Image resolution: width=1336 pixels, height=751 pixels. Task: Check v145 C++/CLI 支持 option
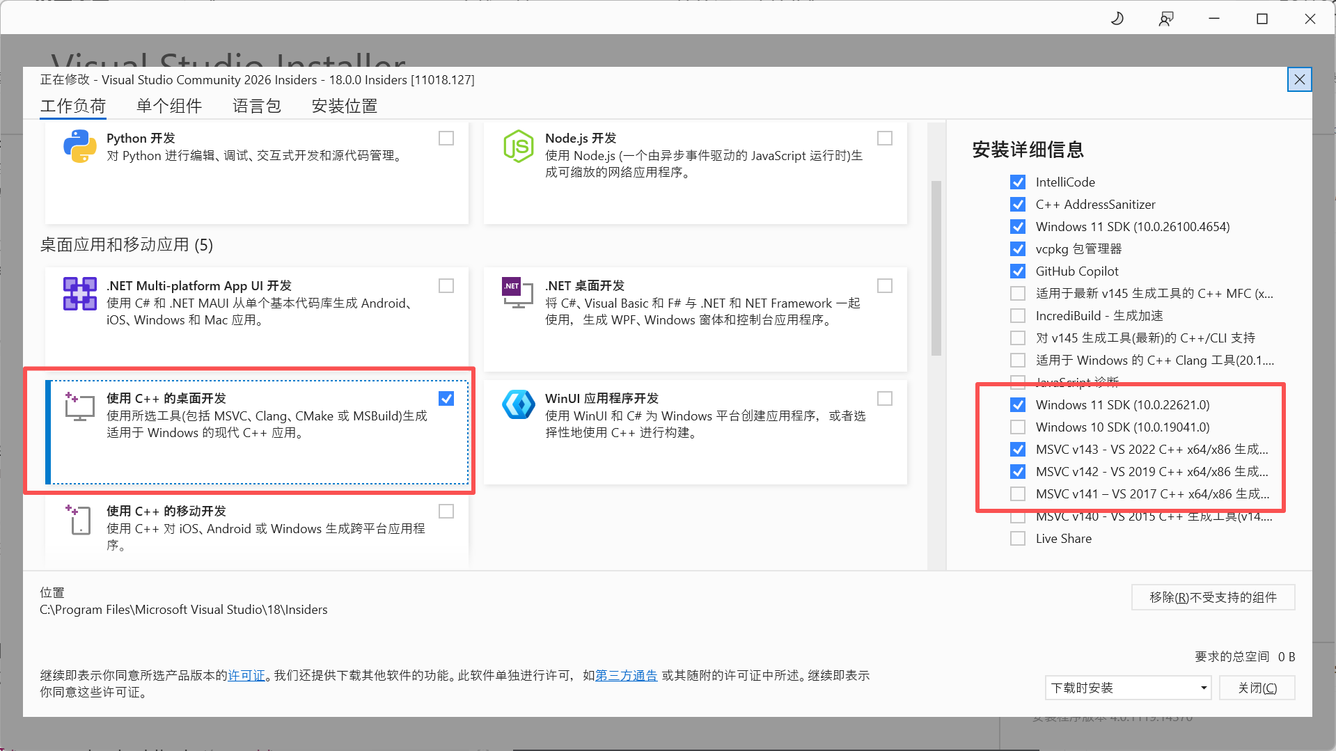[x=1018, y=338]
